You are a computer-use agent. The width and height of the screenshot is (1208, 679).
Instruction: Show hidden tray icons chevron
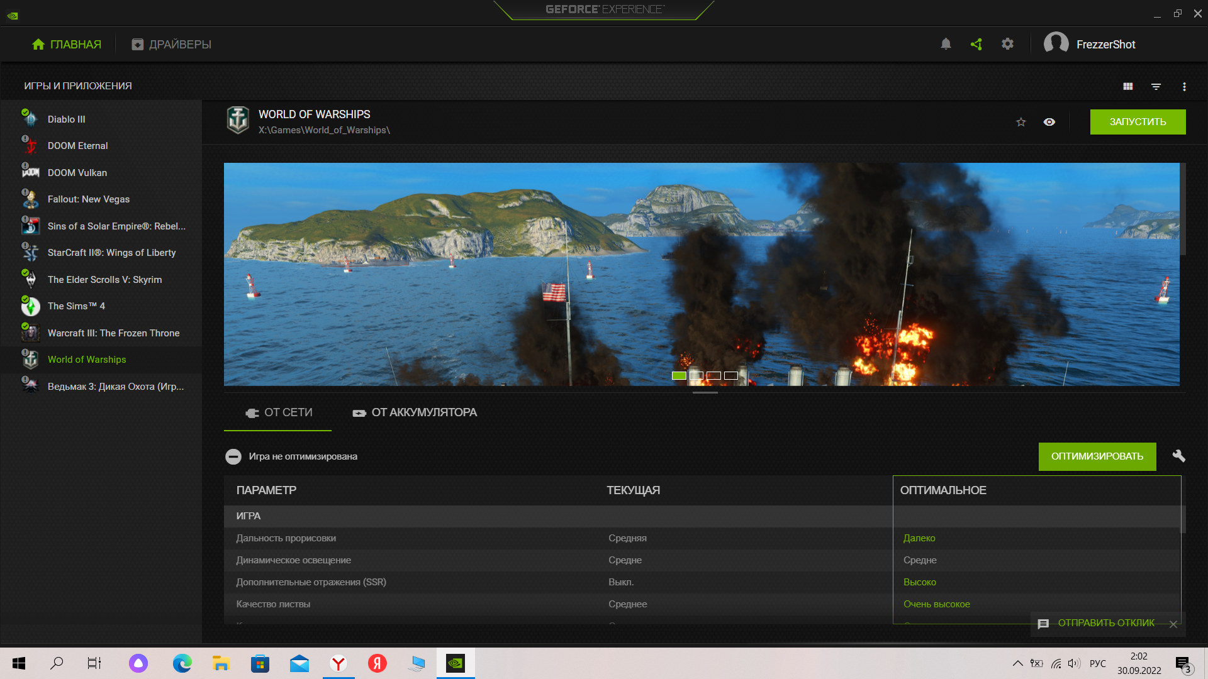(x=1017, y=663)
